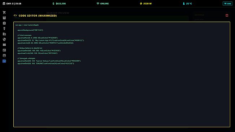Open the medal achievements icon in the sidebar

[4, 28]
